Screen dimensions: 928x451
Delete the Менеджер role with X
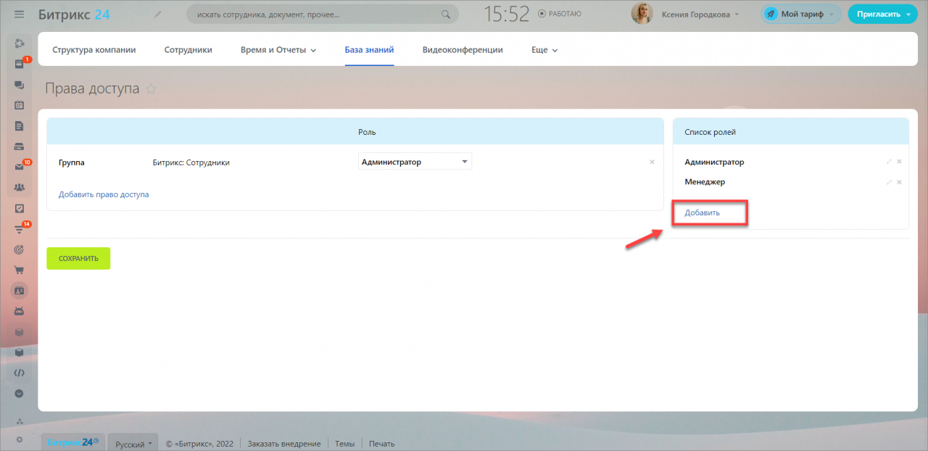(900, 182)
